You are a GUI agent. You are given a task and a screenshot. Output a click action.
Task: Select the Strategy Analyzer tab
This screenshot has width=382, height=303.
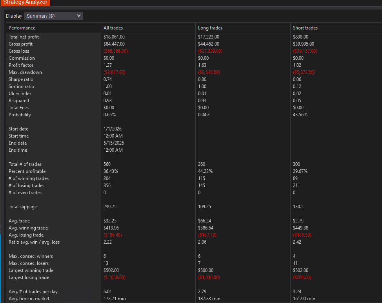click(25, 2)
